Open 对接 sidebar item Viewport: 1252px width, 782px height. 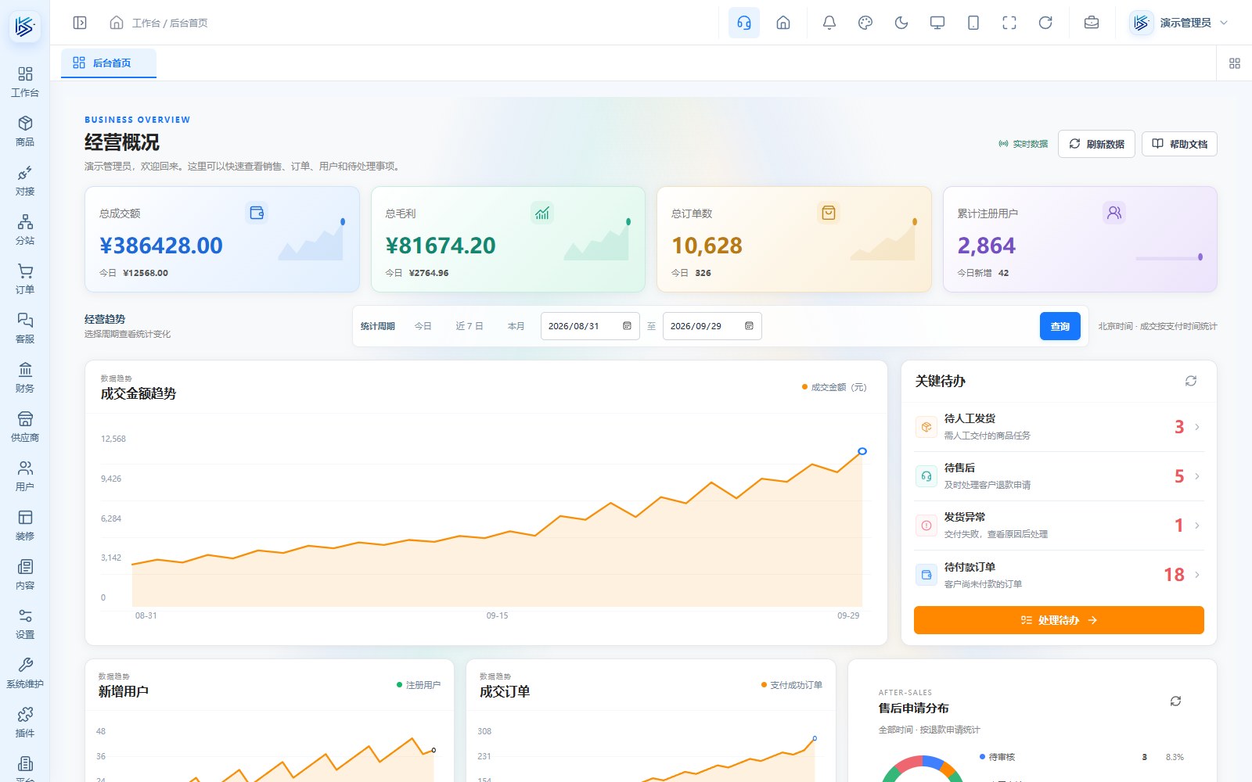click(25, 181)
